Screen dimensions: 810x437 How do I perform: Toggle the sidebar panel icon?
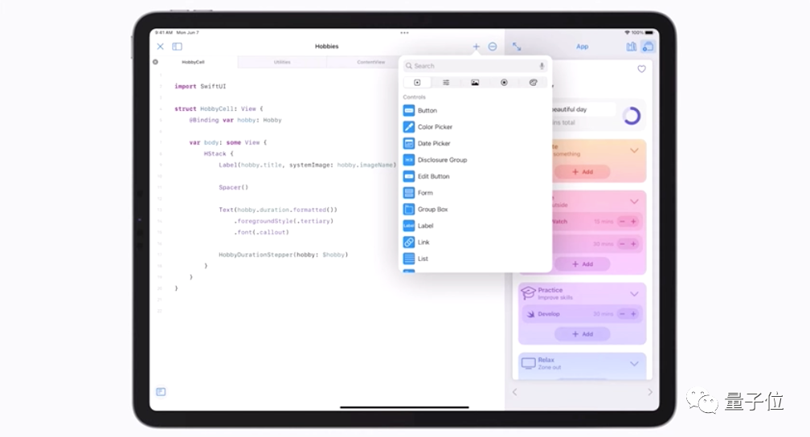[177, 47]
